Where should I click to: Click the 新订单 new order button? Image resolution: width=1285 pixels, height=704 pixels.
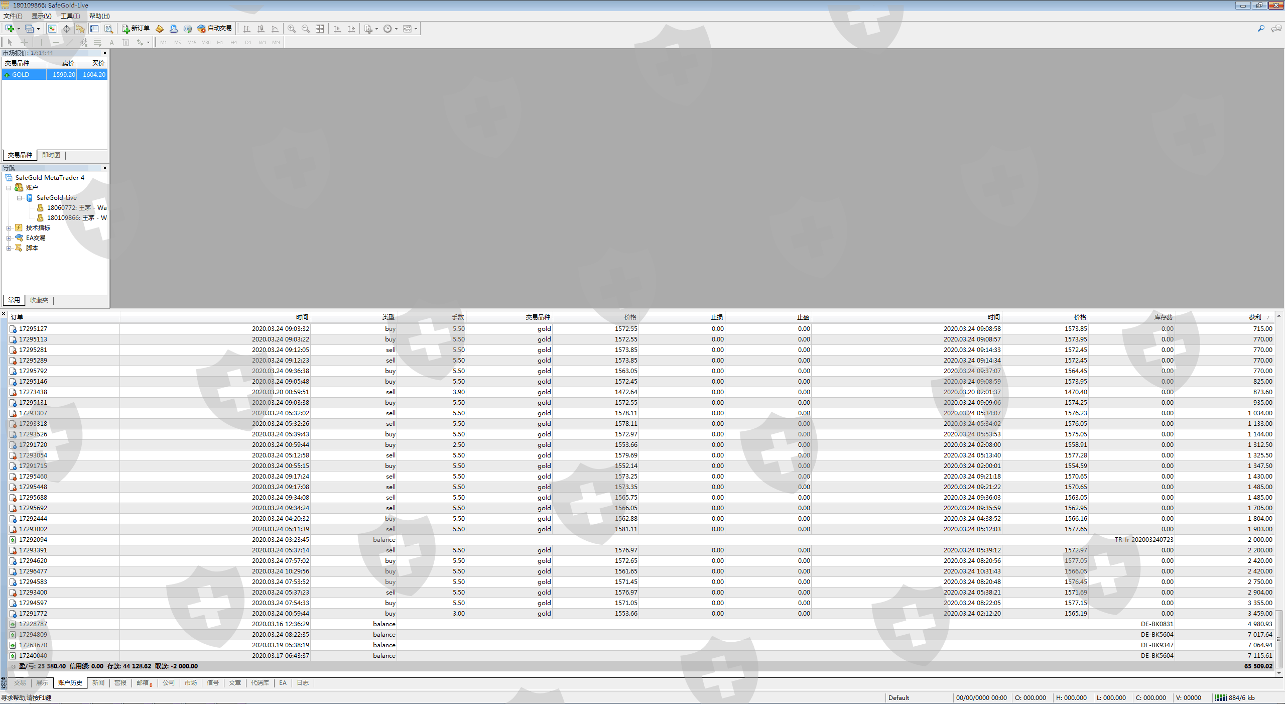(x=136, y=29)
